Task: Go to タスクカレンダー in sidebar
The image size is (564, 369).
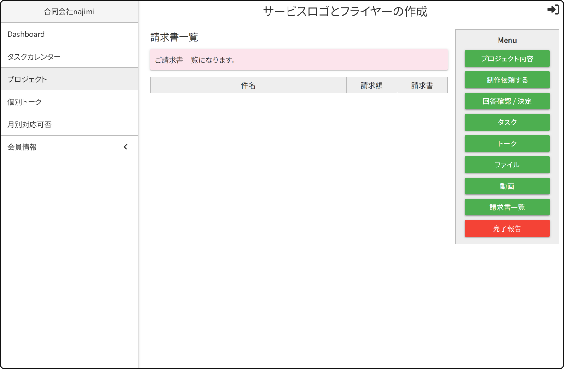Action: click(x=34, y=57)
